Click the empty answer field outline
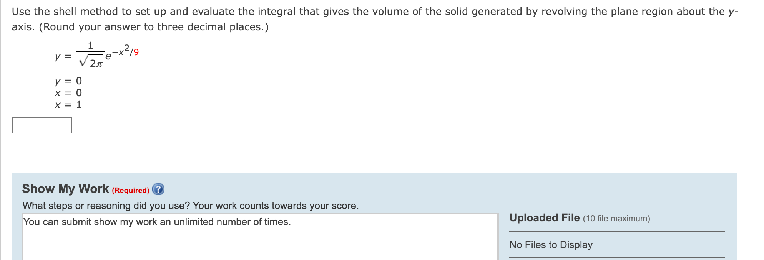Viewport: 764px width, 260px height. pos(42,125)
